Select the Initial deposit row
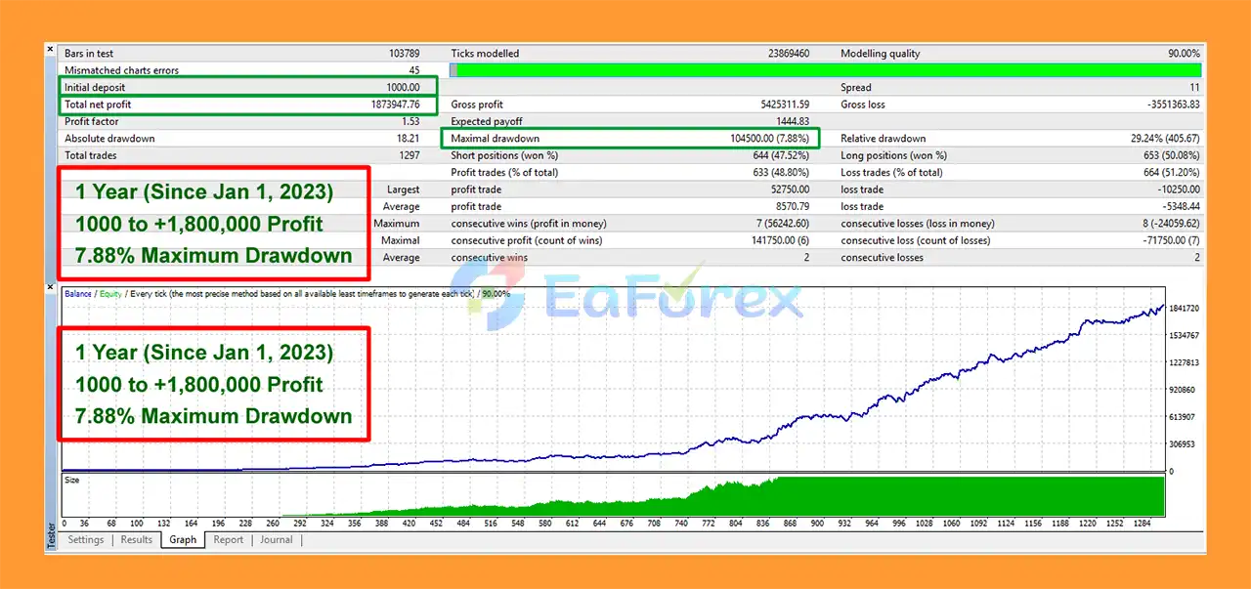This screenshot has height=589, width=1251. (x=244, y=87)
